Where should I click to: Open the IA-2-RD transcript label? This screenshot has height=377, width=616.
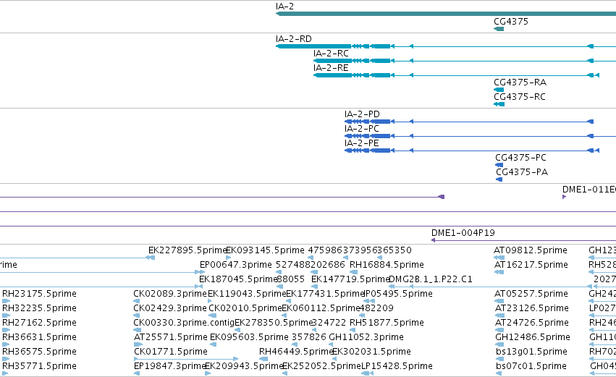pyautogui.click(x=293, y=39)
